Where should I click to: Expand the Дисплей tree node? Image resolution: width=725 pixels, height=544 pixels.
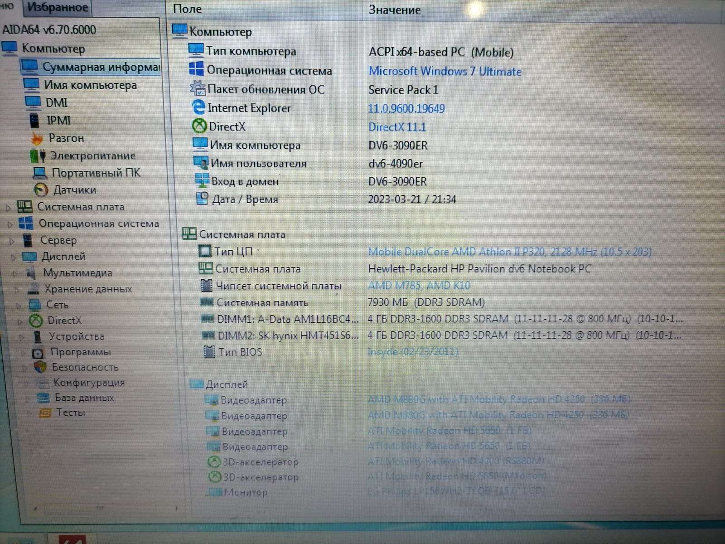click(14, 257)
